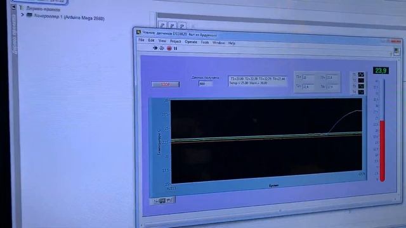
Task: Open the Help menu
Action: coord(232,43)
